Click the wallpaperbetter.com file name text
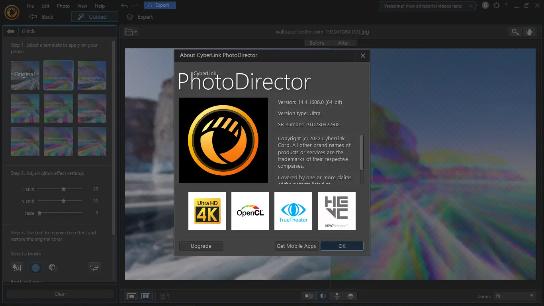 322,32
